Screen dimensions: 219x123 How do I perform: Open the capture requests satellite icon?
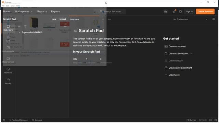174,12
